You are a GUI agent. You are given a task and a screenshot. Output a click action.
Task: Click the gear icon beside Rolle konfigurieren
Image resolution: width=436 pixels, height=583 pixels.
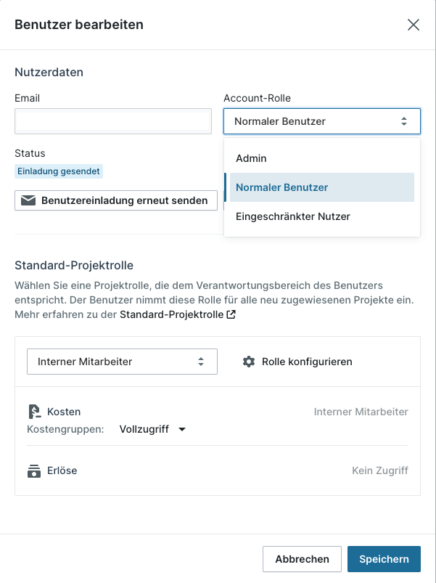pyautogui.click(x=248, y=362)
